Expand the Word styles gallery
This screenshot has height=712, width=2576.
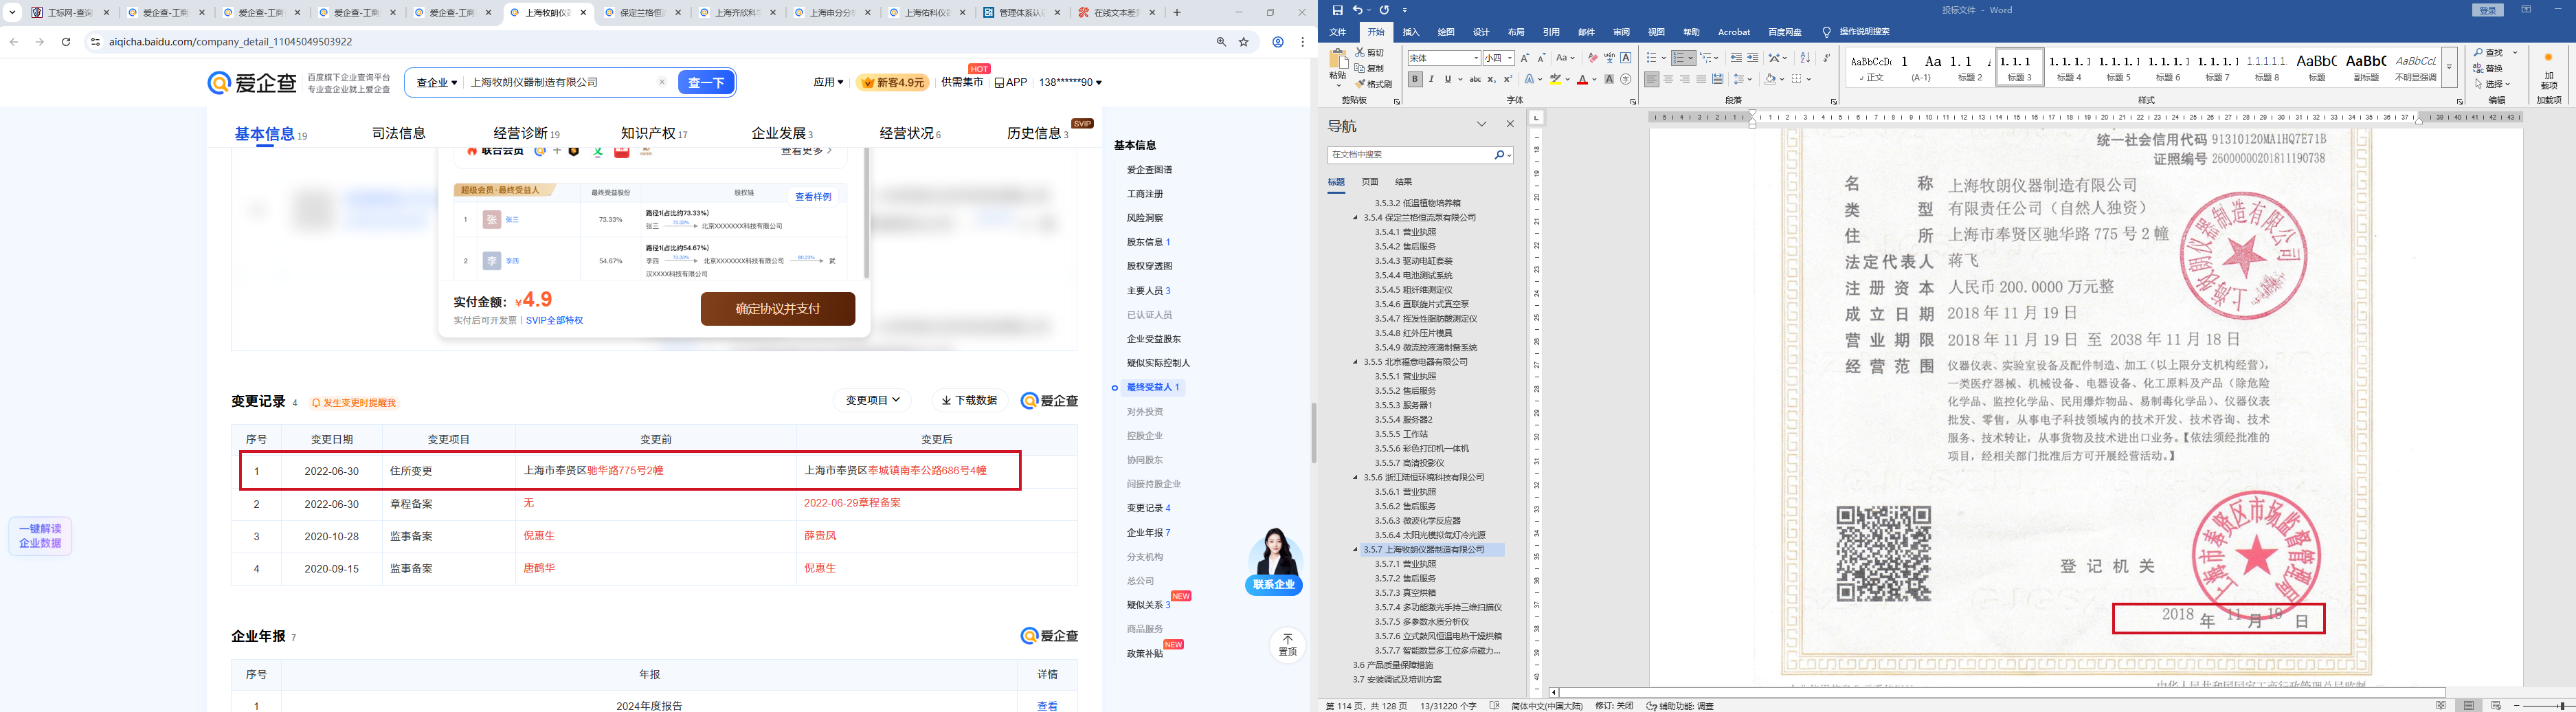point(2450,67)
